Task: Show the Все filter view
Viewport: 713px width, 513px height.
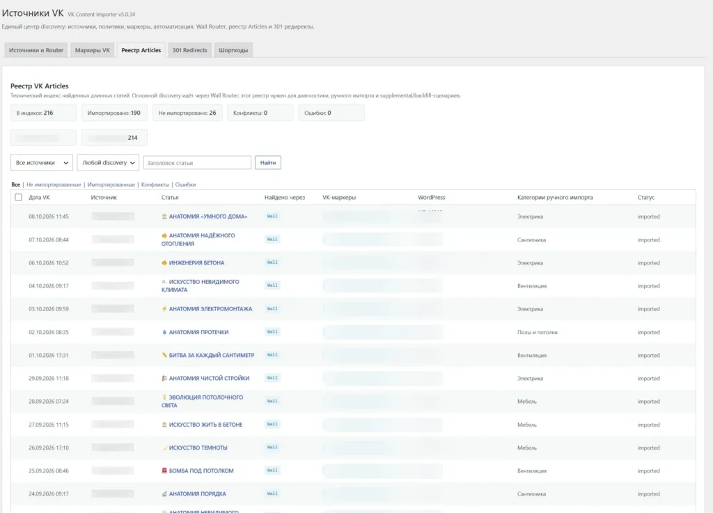Action: 16,184
